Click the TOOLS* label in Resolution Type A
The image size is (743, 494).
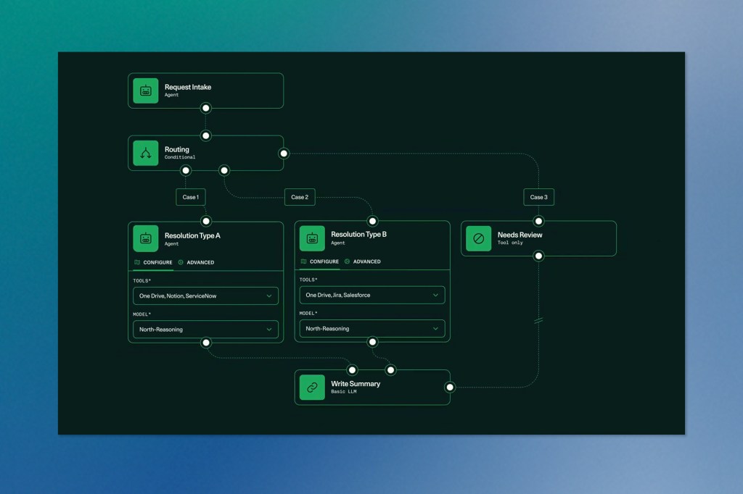coord(141,280)
